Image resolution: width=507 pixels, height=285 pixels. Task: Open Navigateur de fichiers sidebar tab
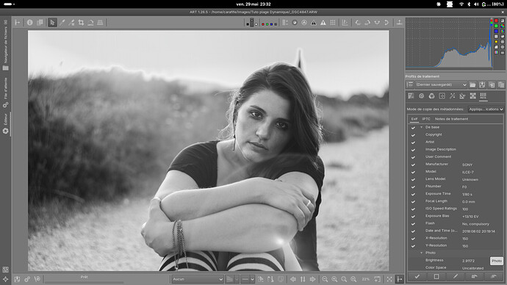click(x=5, y=45)
